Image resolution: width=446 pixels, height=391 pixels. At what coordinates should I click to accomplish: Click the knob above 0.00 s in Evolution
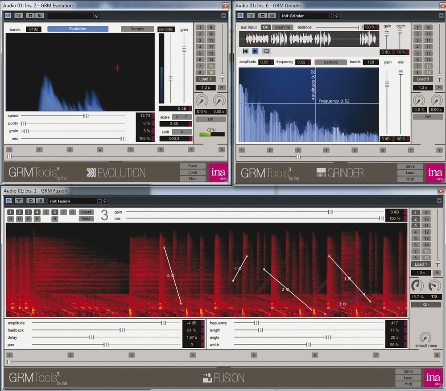(x=219, y=100)
